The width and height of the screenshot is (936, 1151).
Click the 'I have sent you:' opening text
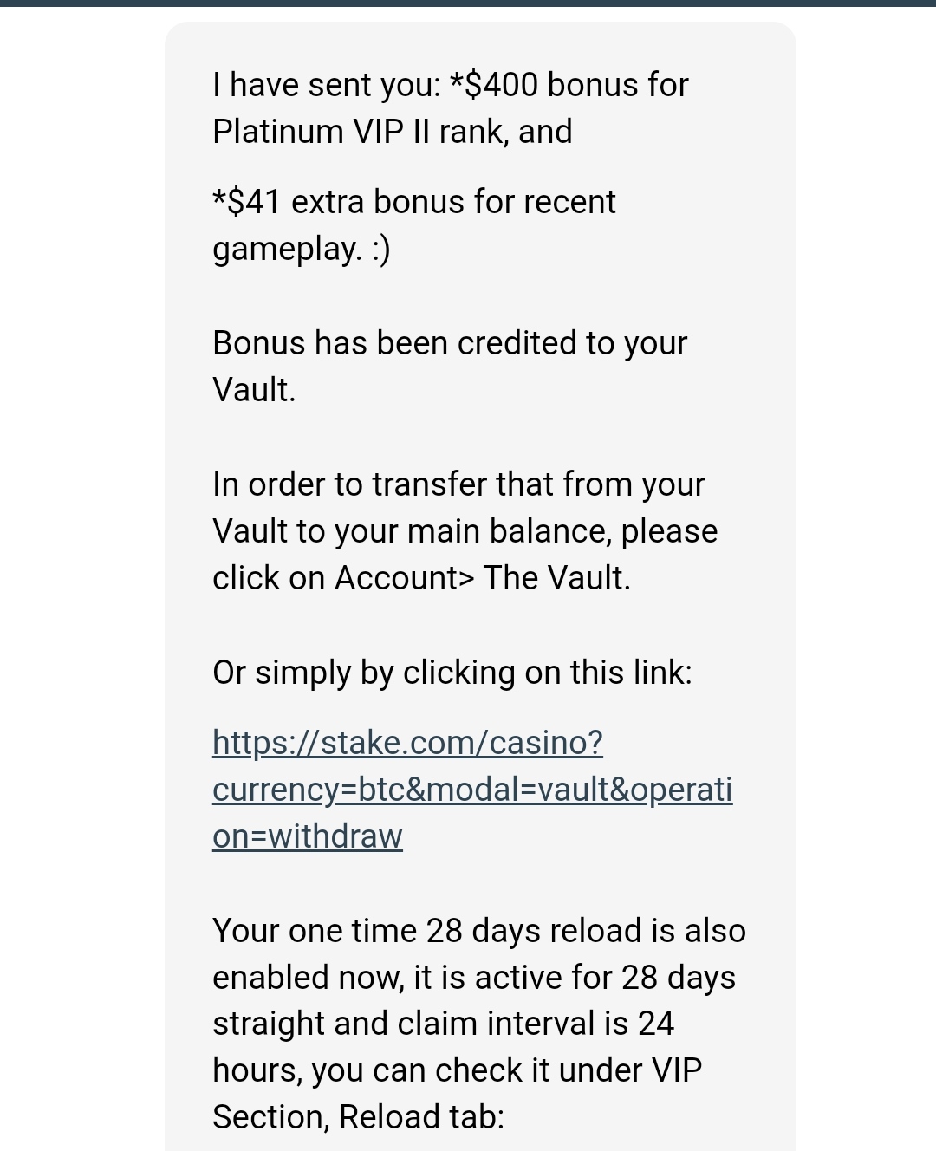[x=327, y=85]
